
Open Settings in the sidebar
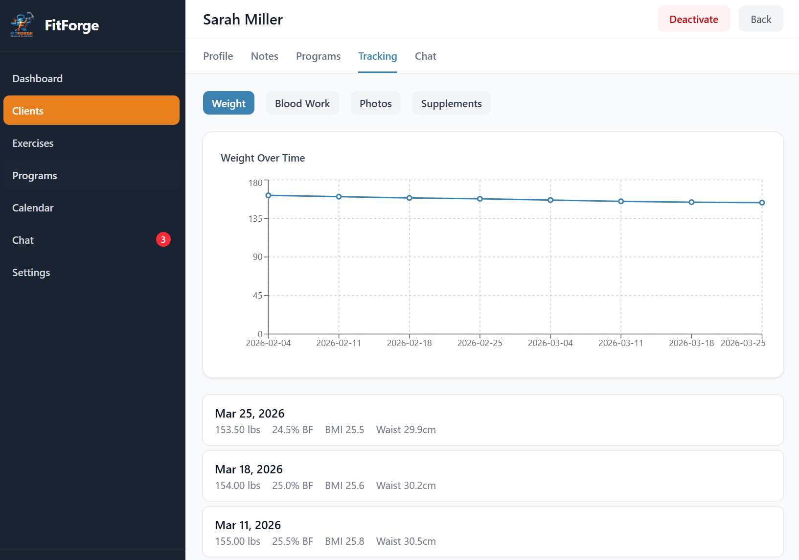31,273
